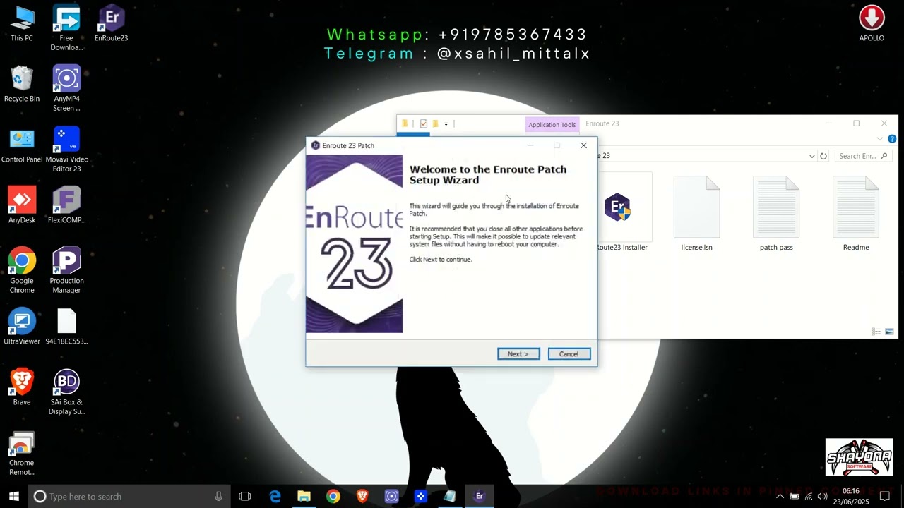Switch to EnRoute patch installer taskbar icon

click(479, 496)
